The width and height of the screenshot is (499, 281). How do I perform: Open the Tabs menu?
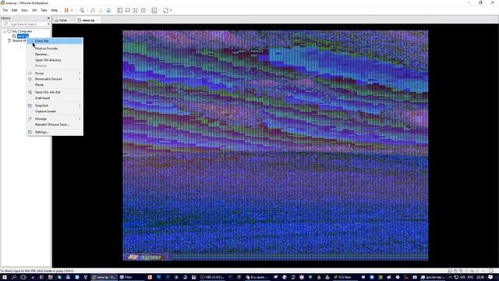pyautogui.click(x=44, y=10)
